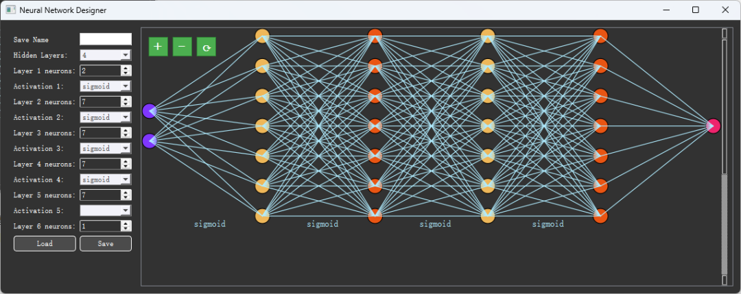
Task: Increase Layer 3 neurons with up arrow
Action: click(126, 130)
